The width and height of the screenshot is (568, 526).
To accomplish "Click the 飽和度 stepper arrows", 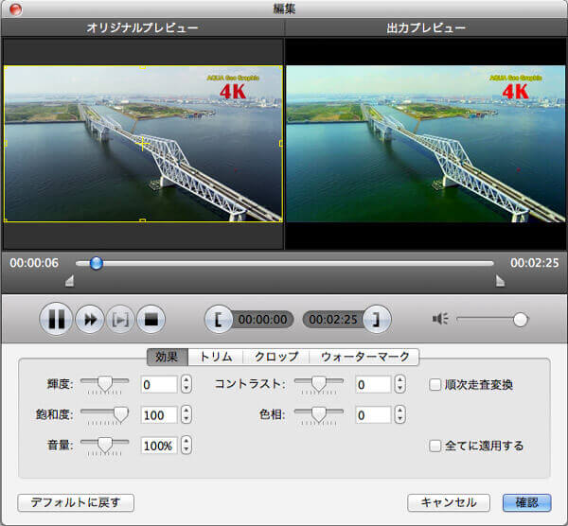I will pos(186,414).
